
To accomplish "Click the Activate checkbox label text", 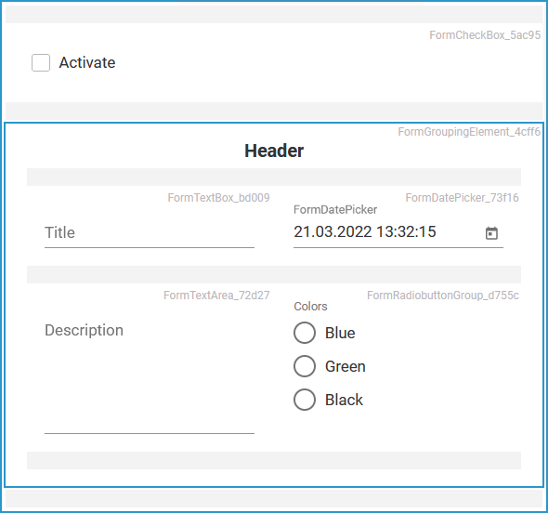I will [x=87, y=63].
